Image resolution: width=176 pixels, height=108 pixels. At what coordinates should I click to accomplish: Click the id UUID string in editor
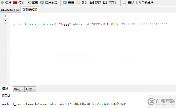[129, 24]
